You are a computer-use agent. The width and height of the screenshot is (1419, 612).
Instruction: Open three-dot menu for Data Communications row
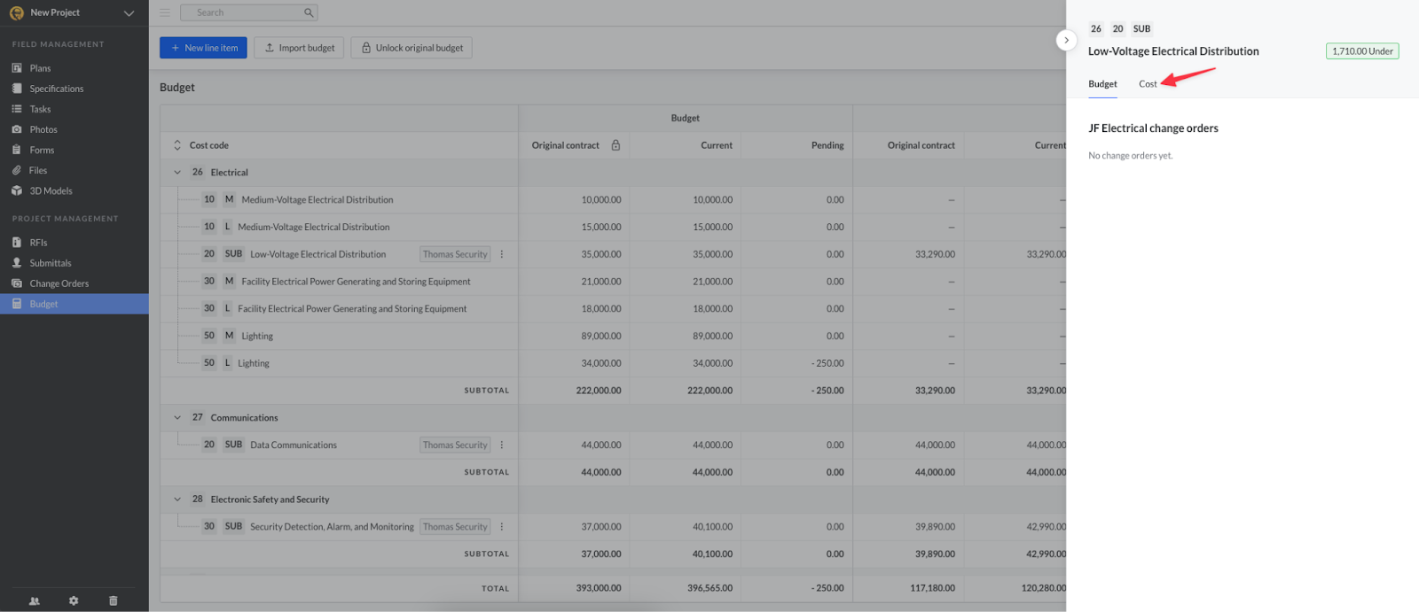point(502,445)
